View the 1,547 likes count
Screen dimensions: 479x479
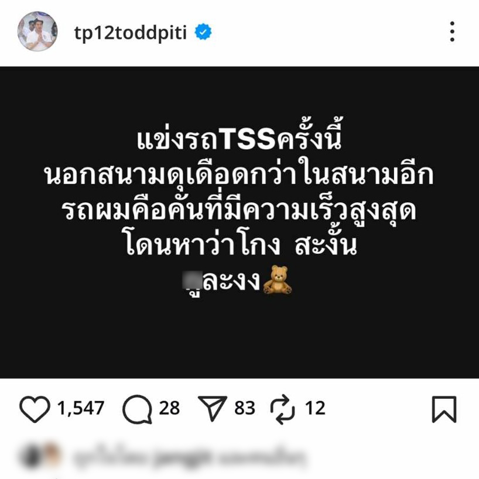coord(81,408)
